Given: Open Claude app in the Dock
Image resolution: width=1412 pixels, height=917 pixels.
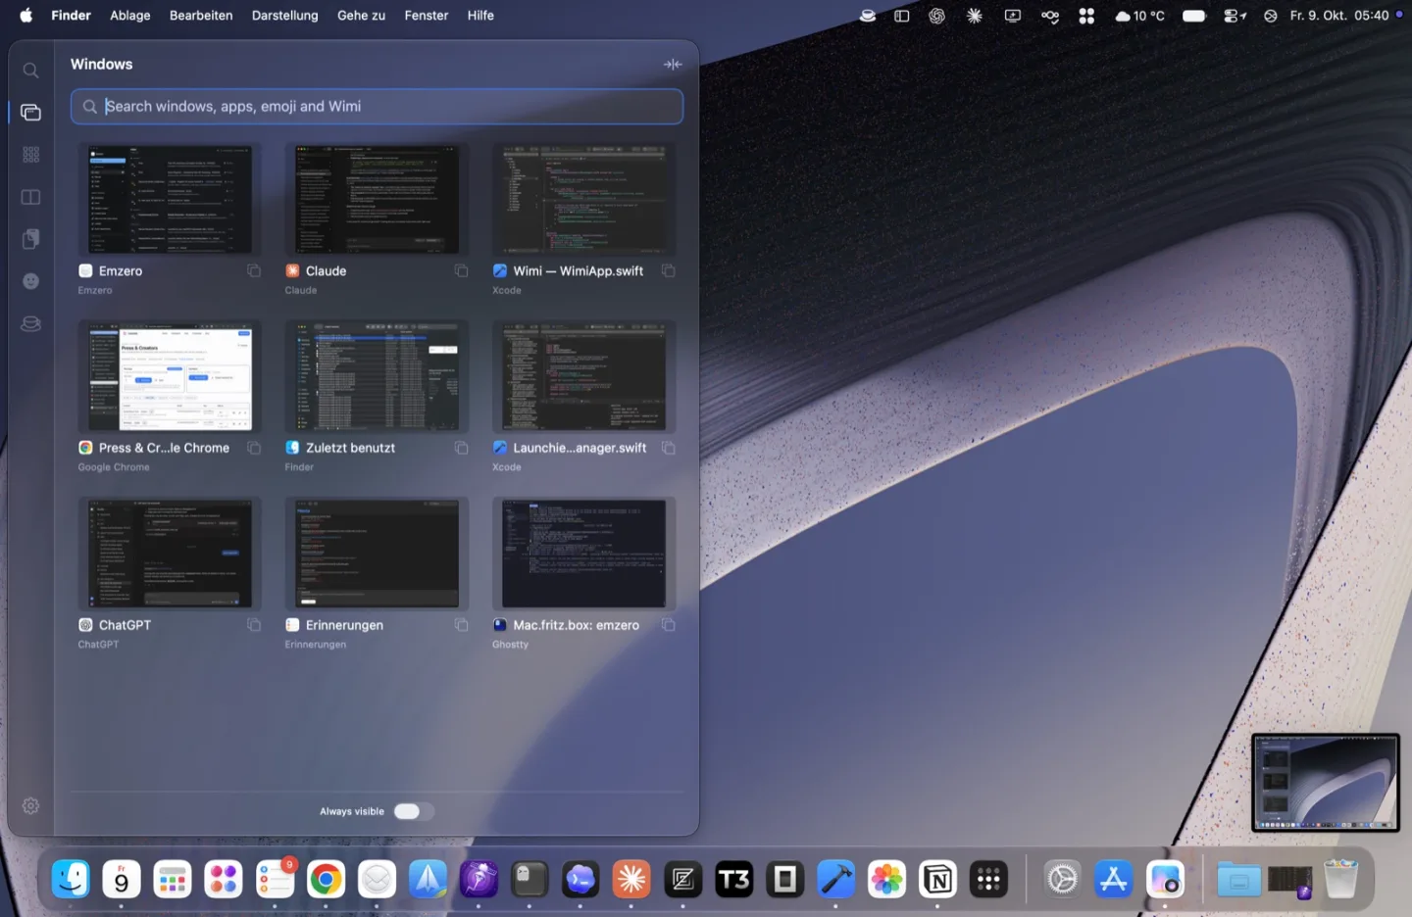Looking at the screenshot, I should click(x=631, y=880).
